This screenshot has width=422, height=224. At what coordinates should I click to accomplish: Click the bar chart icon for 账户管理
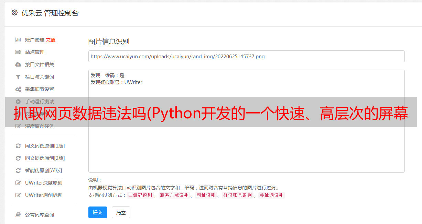(18, 40)
